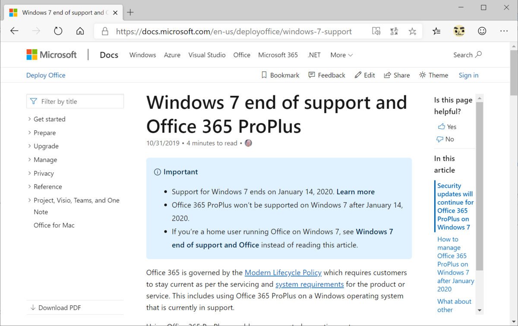Jump to How to manage Office 365 ProPlus section

(455, 264)
